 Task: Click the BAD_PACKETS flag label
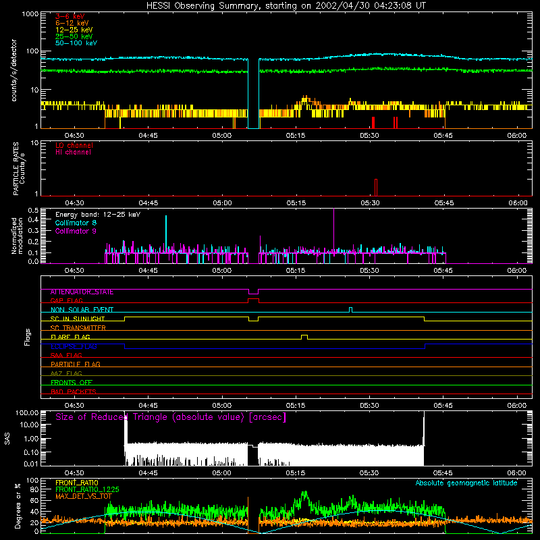(x=74, y=391)
